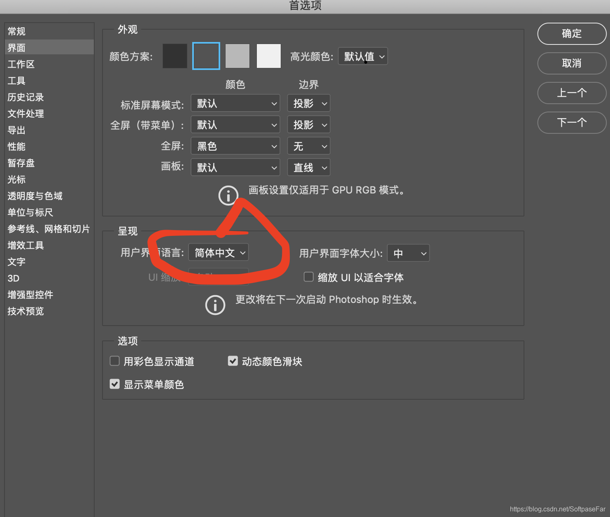Screen dimensions: 610x517
Task: Open 标准屏幕模式 color dropdown
Action: pyautogui.click(x=235, y=103)
